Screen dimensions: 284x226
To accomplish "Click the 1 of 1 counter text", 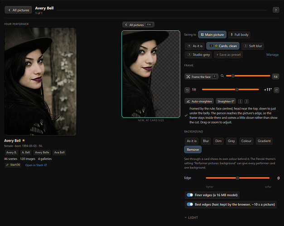I will tap(39, 13).
